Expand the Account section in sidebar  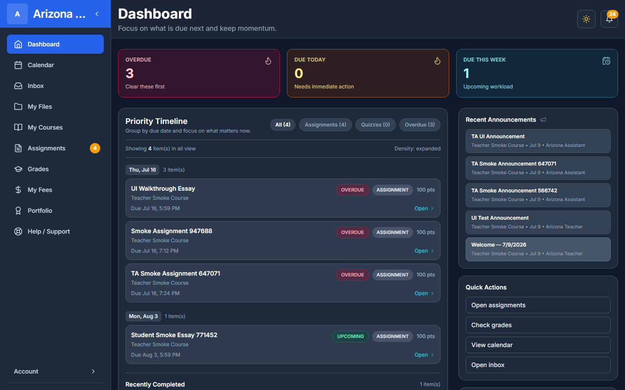pos(55,371)
